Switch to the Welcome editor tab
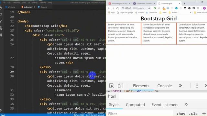The height and width of the screenshot is (116, 207). [x=10, y=7]
